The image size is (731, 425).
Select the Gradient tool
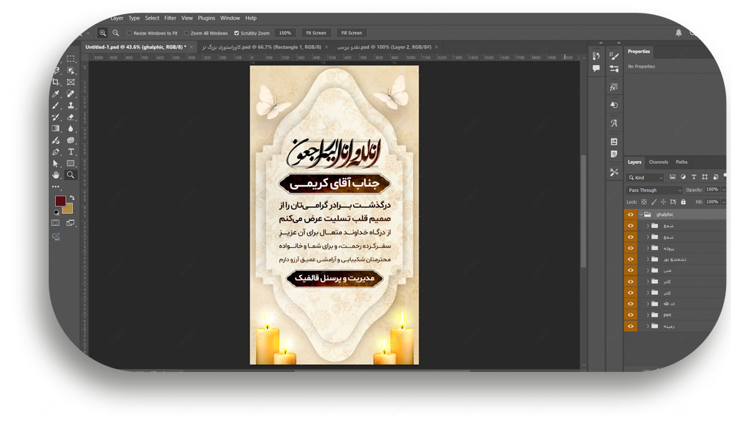(56, 128)
